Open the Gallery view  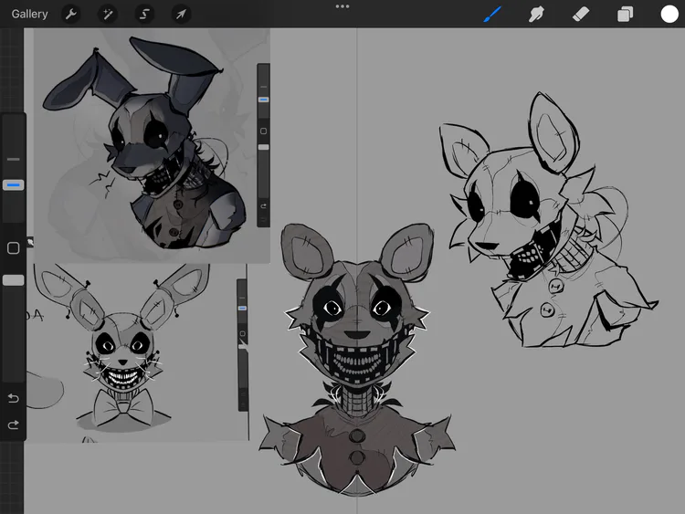pyautogui.click(x=29, y=14)
